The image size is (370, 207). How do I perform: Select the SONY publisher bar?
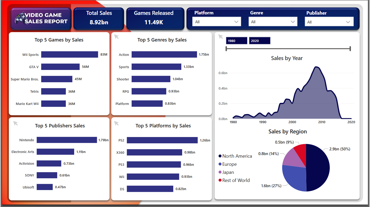[47, 175]
